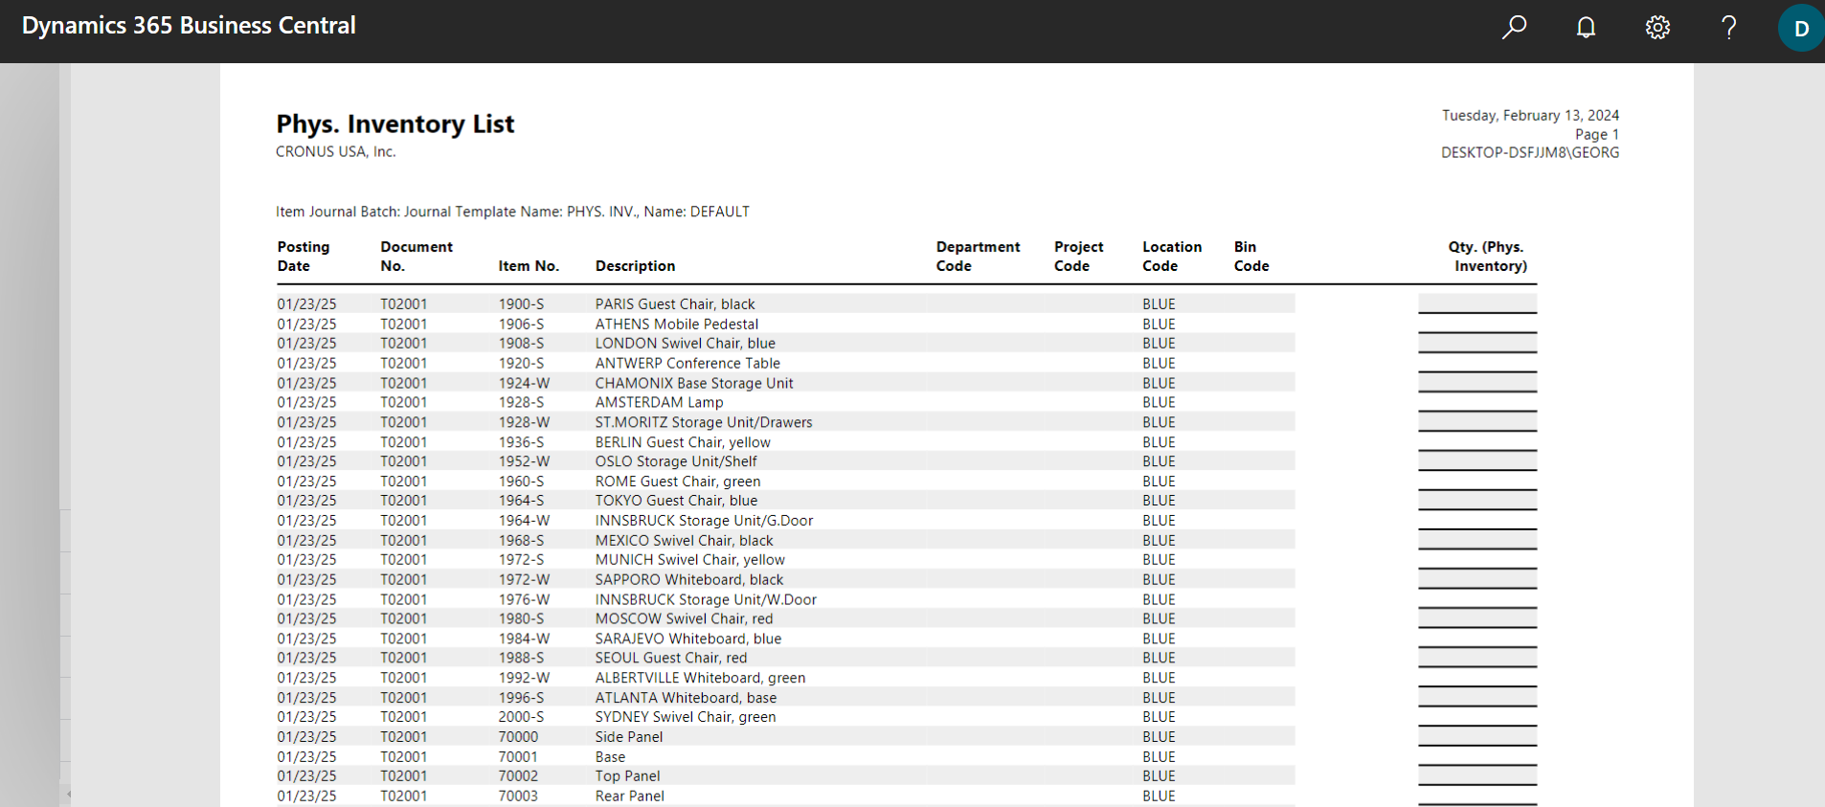1825x807 pixels.
Task: Click item number 1972-S
Action: click(x=520, y=560)
